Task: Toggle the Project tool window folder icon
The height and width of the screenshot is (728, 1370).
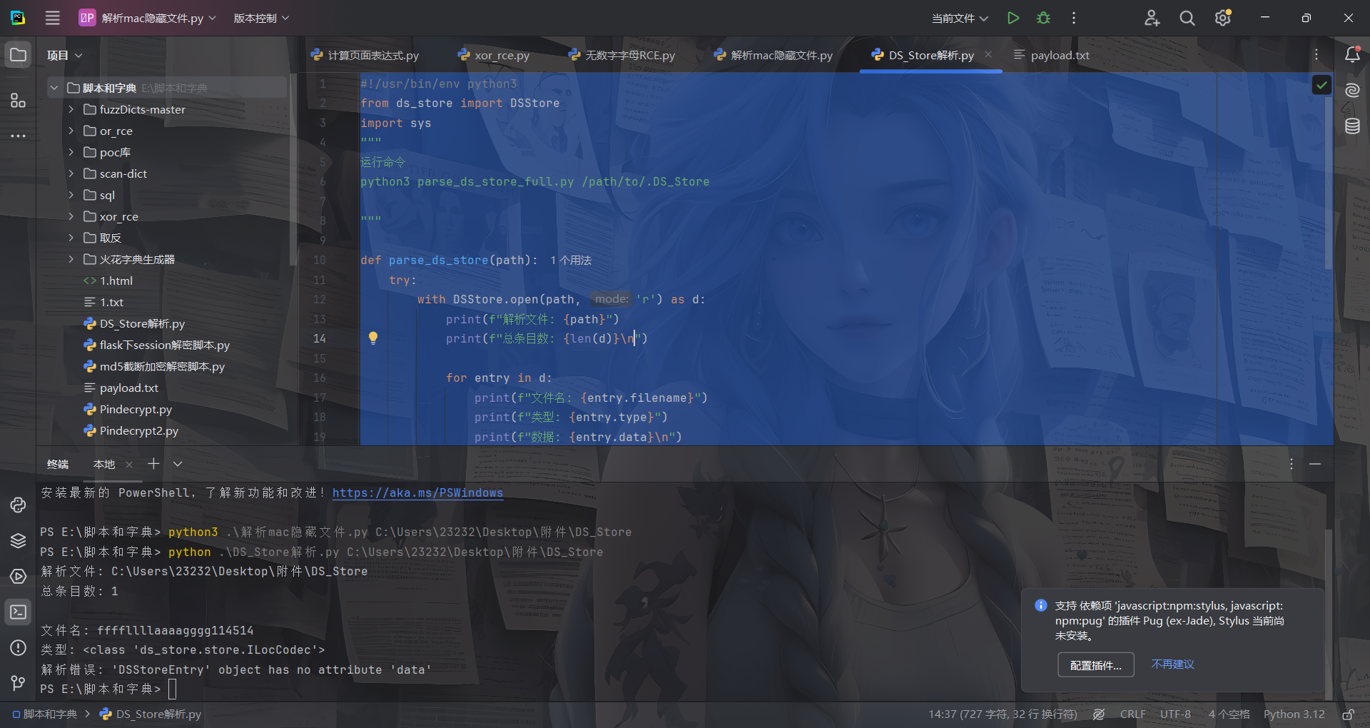Action: (x=18, y=55)
